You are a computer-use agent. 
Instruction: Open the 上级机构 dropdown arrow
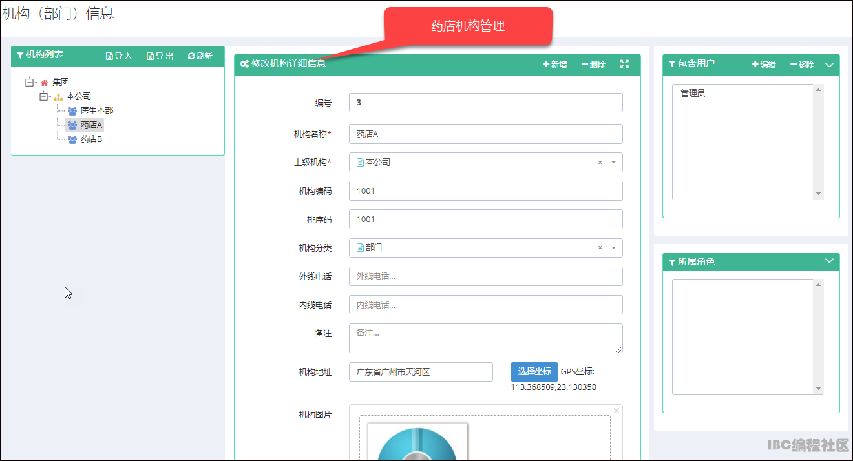(613, 163)
